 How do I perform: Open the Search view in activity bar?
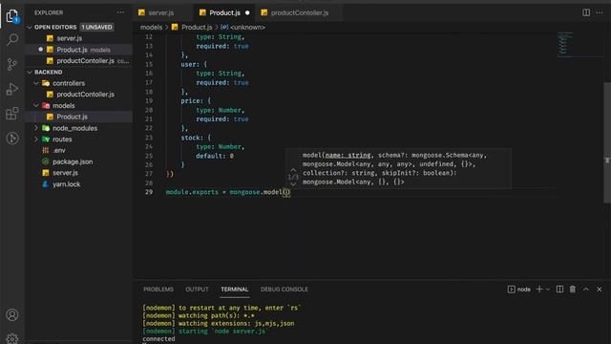(12, 39)
